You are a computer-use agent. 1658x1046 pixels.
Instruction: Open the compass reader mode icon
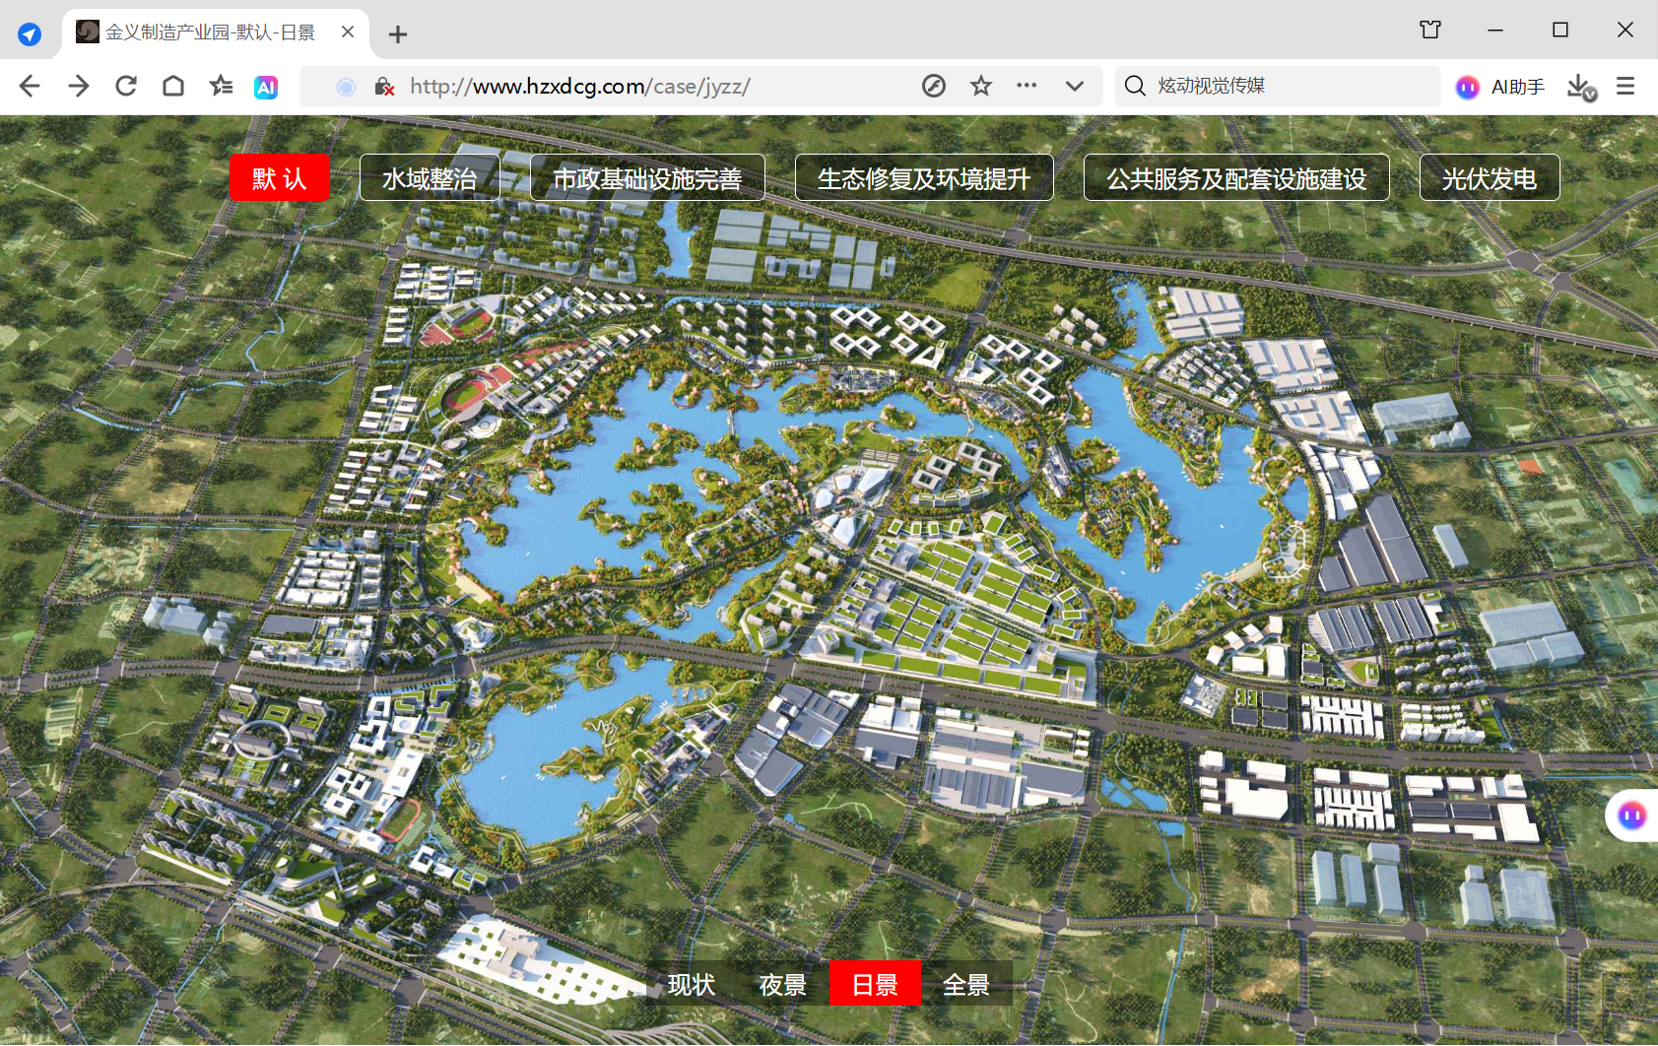[x=934, y=87]
